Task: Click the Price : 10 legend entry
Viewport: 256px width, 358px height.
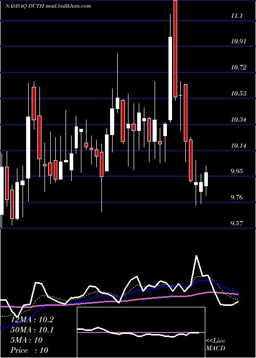Action: tap(29, 350)
